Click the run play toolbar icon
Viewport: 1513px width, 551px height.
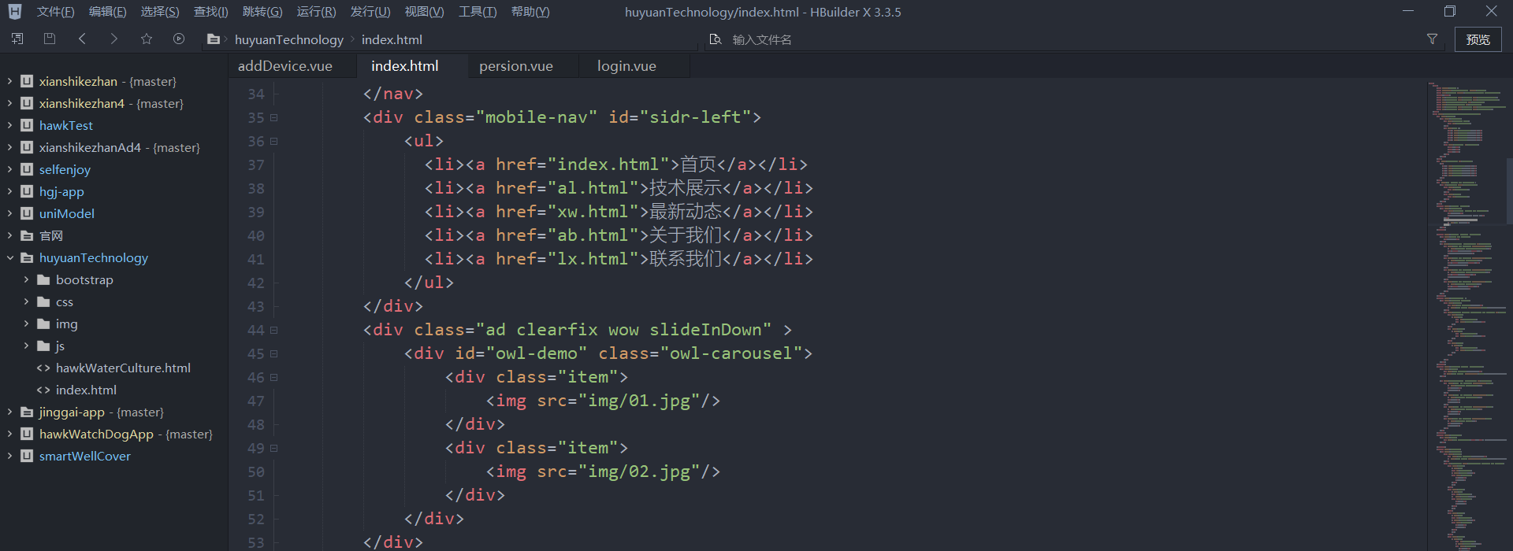179,39
